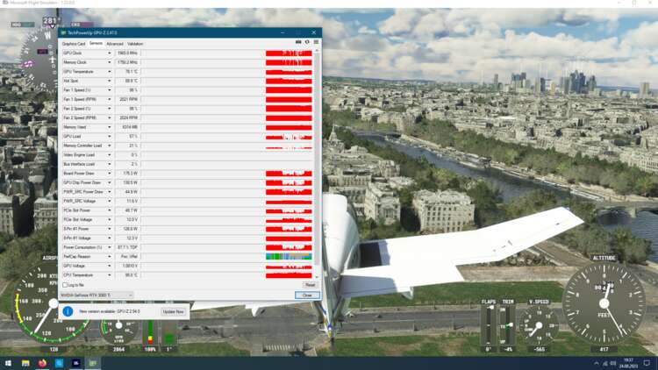Click the PerfCap Reason colored graph bar
The height and width of the screenshot is (370, 658).
tap(289, 256)
